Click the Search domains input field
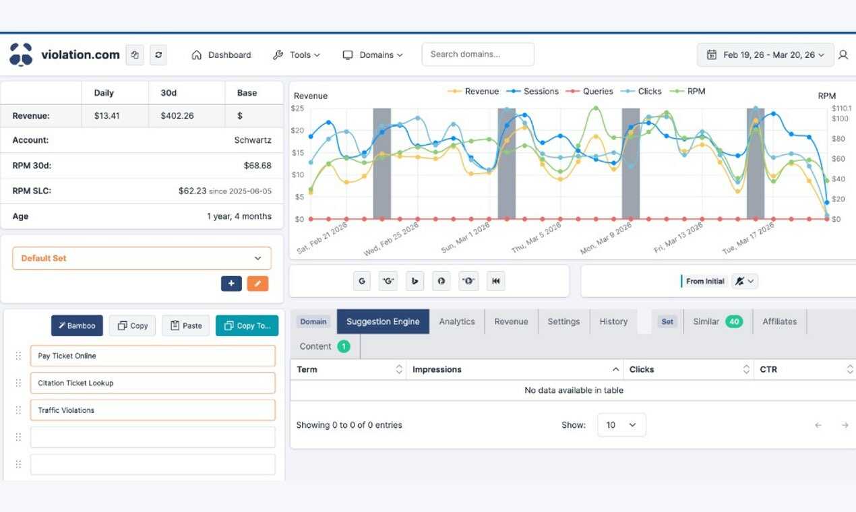This screenshot has width=856, height=512. click(x=478, y=55)
